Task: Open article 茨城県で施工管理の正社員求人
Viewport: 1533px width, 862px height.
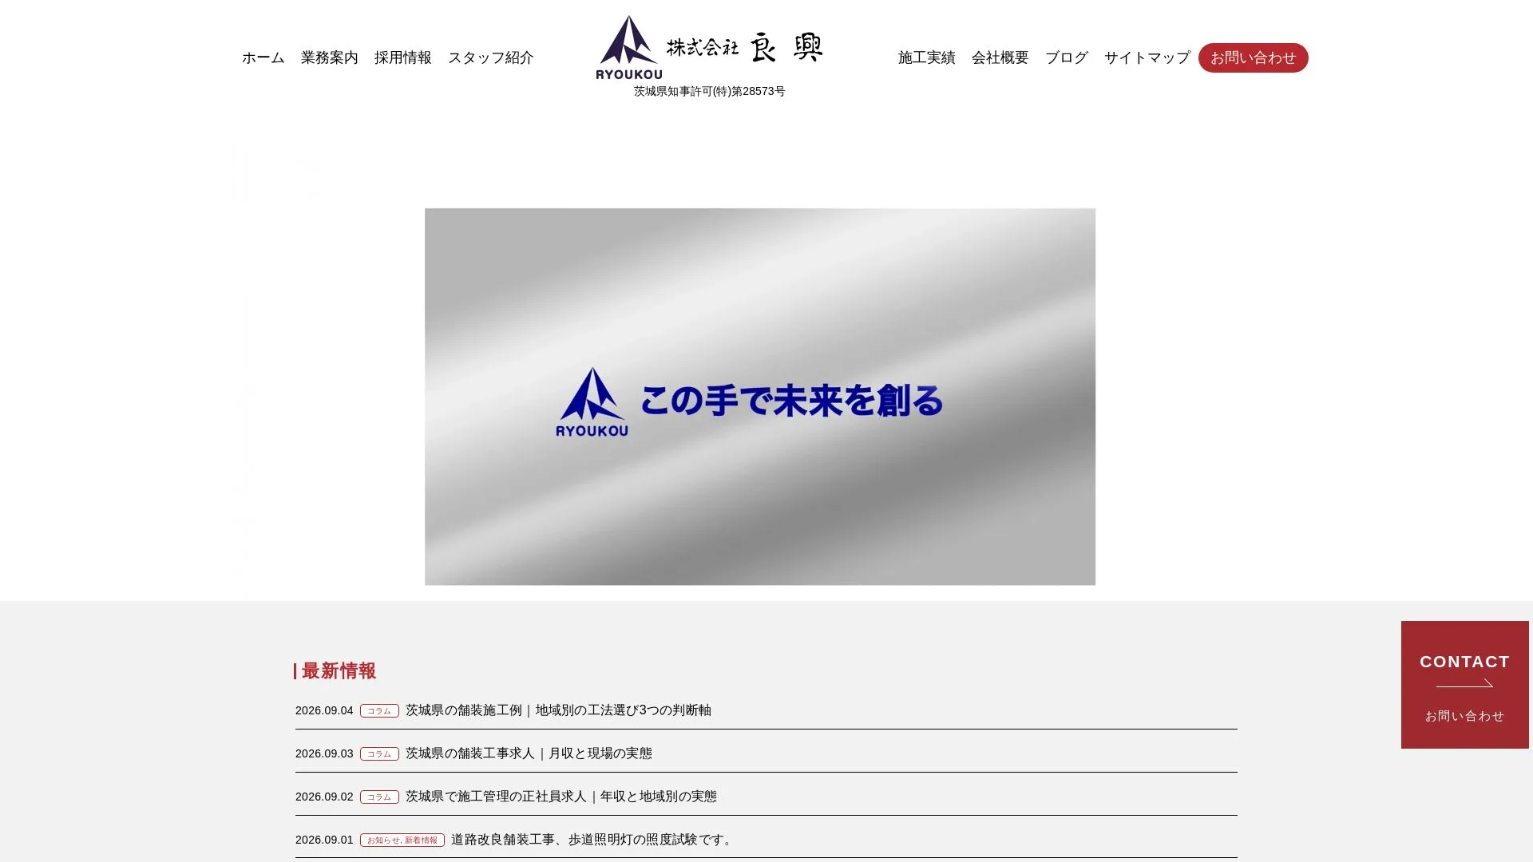Action: point(561,797)
